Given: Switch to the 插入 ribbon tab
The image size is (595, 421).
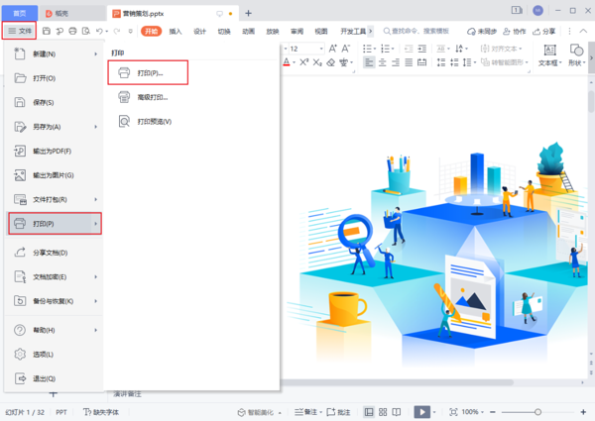Looking at the screenshot, I should tap(176, 32).
